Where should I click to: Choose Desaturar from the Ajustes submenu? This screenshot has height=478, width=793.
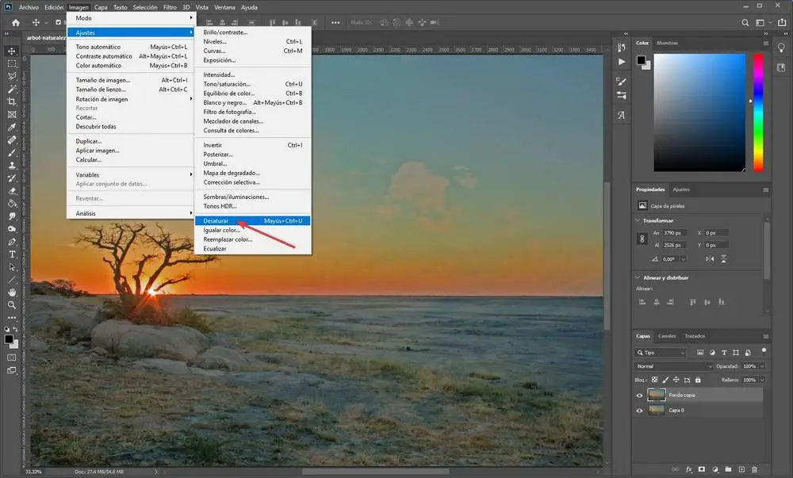216,220
